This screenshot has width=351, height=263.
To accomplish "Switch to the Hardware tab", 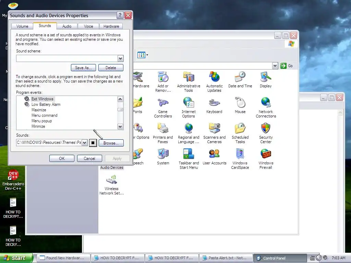I will tap(111, 26).
